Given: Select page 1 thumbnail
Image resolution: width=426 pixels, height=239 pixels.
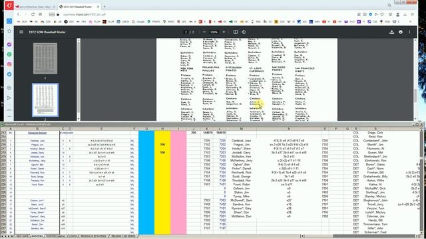Looking at the screenshot, I should pyautogui.click(x=45, y=58).
